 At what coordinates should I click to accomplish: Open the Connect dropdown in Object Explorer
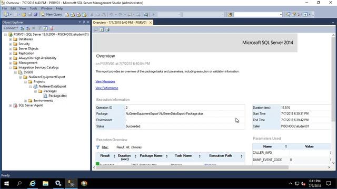(11, 28)
